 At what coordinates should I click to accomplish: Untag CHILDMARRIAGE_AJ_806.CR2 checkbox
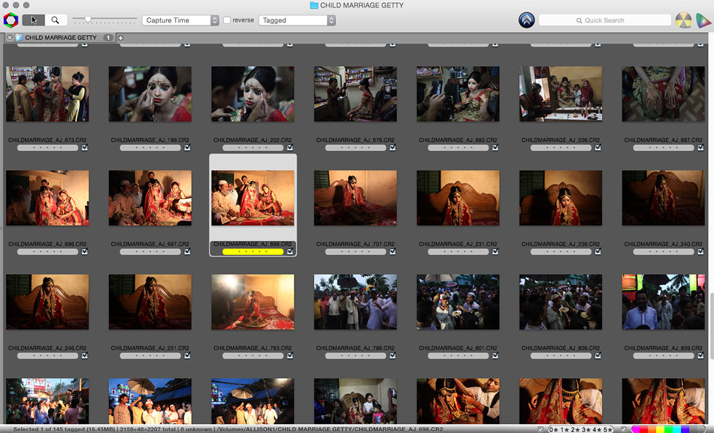(598, 356)
